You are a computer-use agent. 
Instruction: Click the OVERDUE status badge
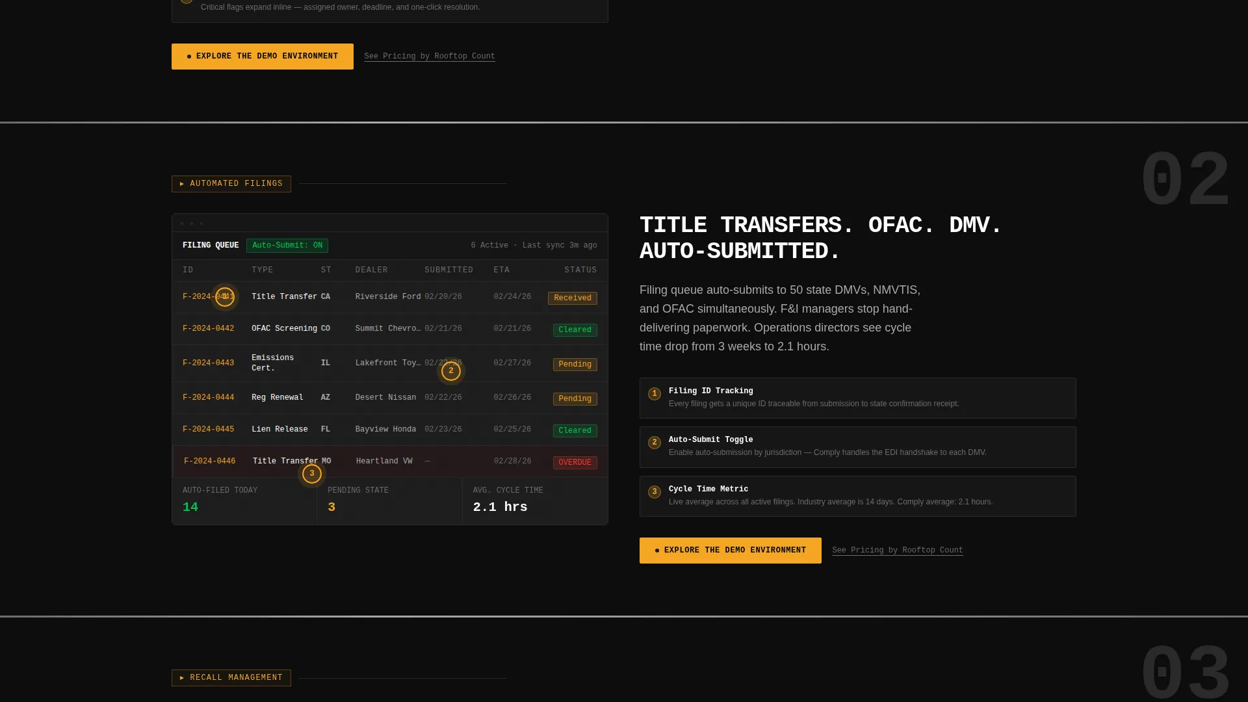[575, 463]
